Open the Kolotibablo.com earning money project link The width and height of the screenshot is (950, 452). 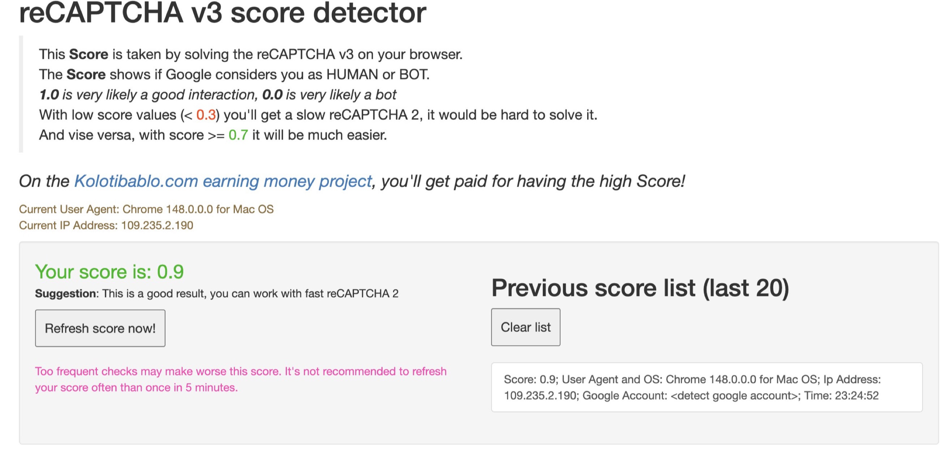tap(223, 181)
